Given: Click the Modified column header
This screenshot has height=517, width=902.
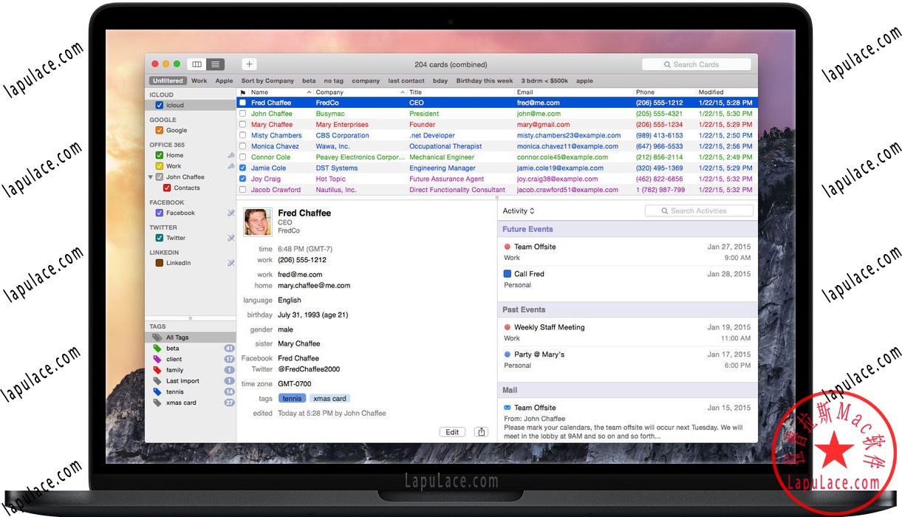Looking at the screenshot, I should [727, 92].
